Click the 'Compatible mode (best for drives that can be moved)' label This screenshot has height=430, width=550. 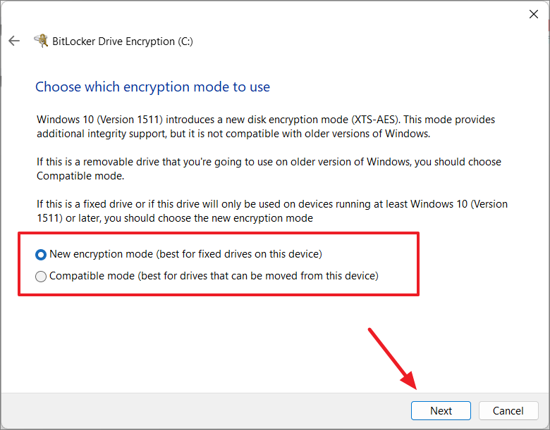214,276
